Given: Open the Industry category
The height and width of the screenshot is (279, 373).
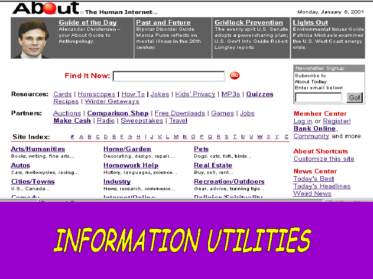Looking at the screenshot, I should [x=117, y=182].
